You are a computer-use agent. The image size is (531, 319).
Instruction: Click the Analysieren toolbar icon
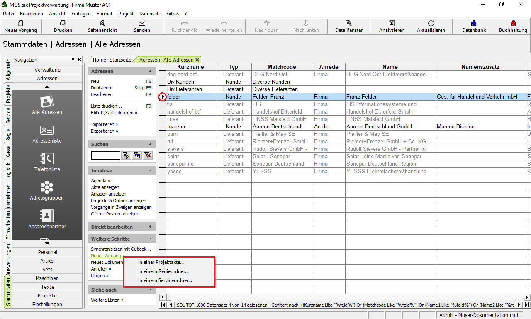(391, 24)
